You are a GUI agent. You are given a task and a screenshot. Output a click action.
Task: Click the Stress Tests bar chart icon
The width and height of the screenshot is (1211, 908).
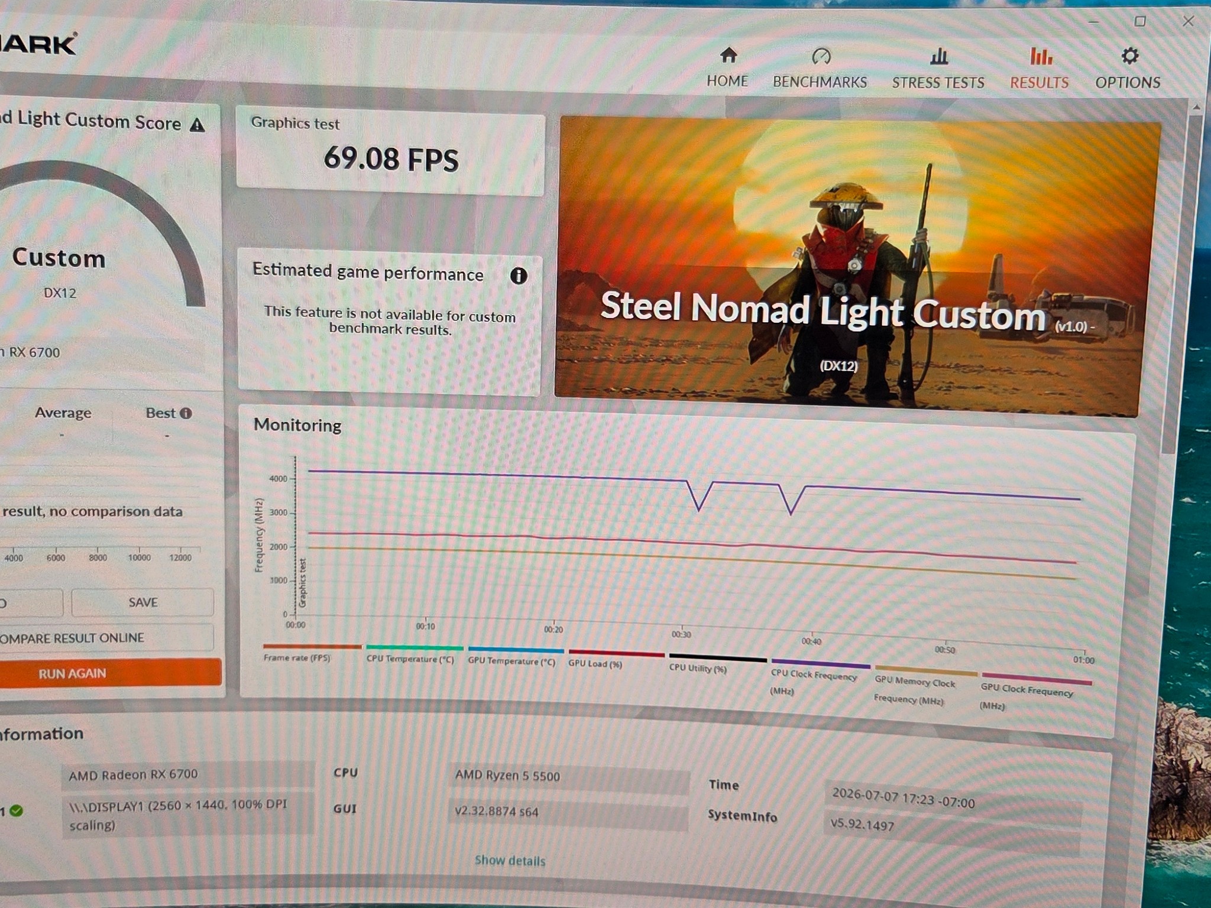(938, 57)
